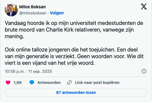Screen dimensions: 152x103
Task: Click the word mening in the post
Action: pyautogui.click(x=14, y=37)
